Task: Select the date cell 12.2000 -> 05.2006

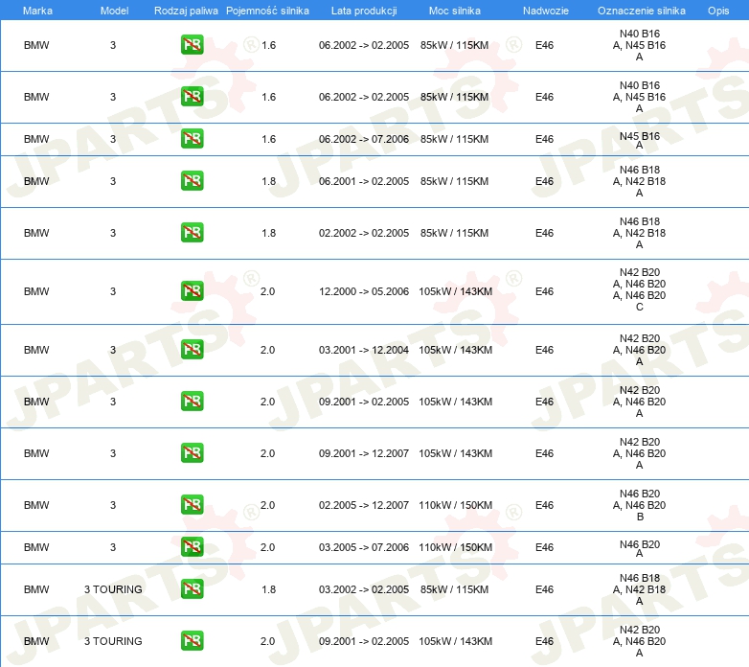Action: coord(364,291)
